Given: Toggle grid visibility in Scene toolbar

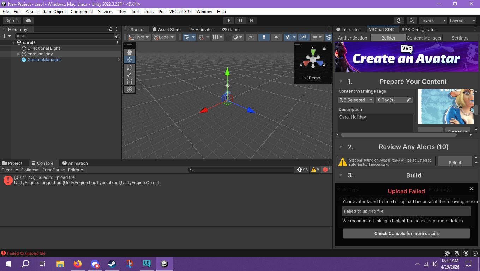Looking at the screenshot, I should pyautogui.click(x=187, y=37).
